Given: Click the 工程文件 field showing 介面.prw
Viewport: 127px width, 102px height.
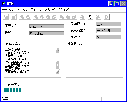Looking at the screenshot, I should coord(46,26).
